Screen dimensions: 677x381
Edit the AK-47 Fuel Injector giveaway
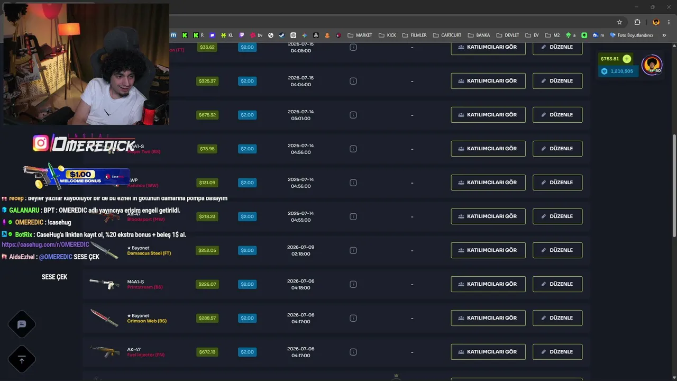[557, 352]
